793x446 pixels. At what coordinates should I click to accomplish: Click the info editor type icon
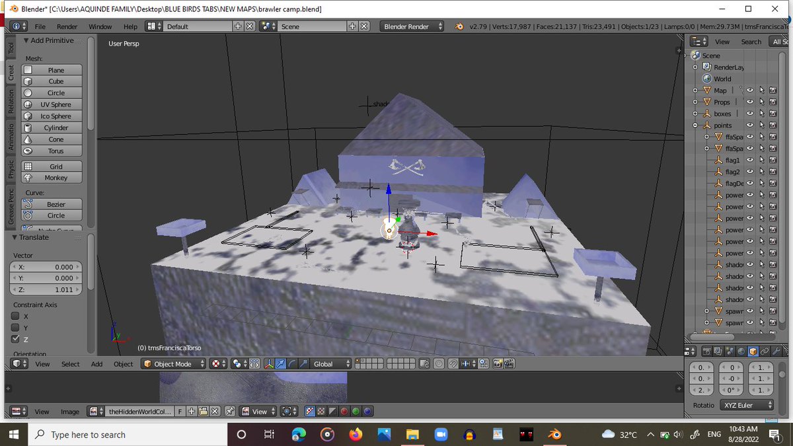(19, 26)
